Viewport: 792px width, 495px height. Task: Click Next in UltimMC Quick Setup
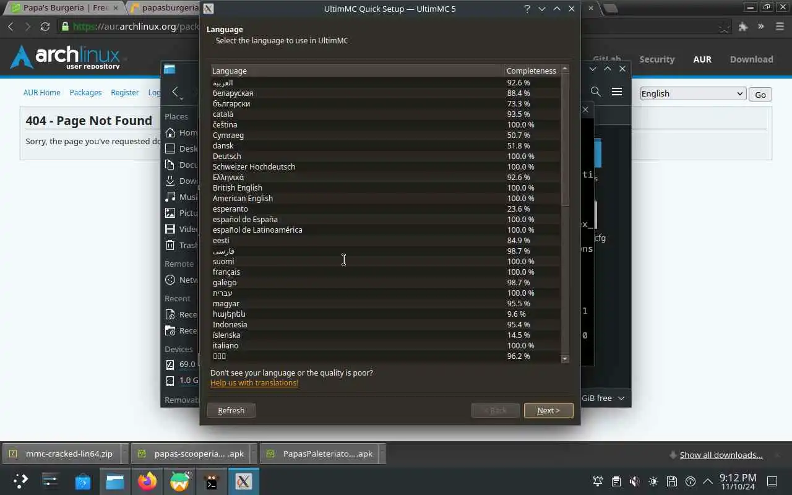tap(548, 410)
